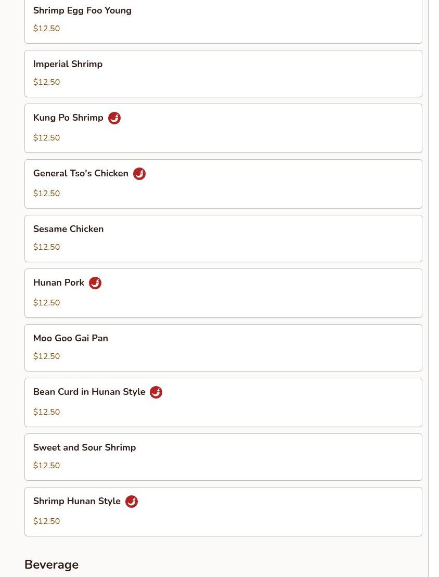Image resolution: width=439 pixels, height=577 pixels.
Task: Select General Tso's Chicken dish name
Action: (81, 173)
